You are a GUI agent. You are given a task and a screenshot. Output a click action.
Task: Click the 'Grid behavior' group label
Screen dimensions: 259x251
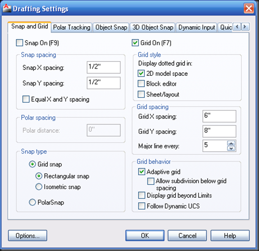click(153, 162)
